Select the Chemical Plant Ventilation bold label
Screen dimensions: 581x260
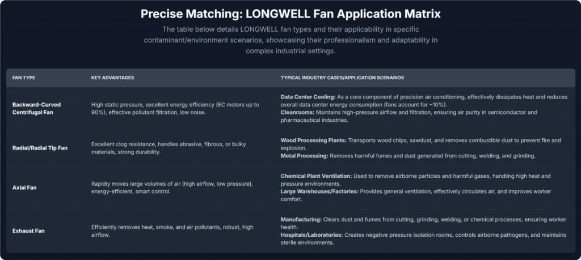(x=316, y=176)
